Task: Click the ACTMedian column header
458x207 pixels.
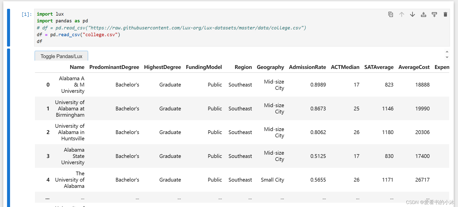Action: click(345, 67)
